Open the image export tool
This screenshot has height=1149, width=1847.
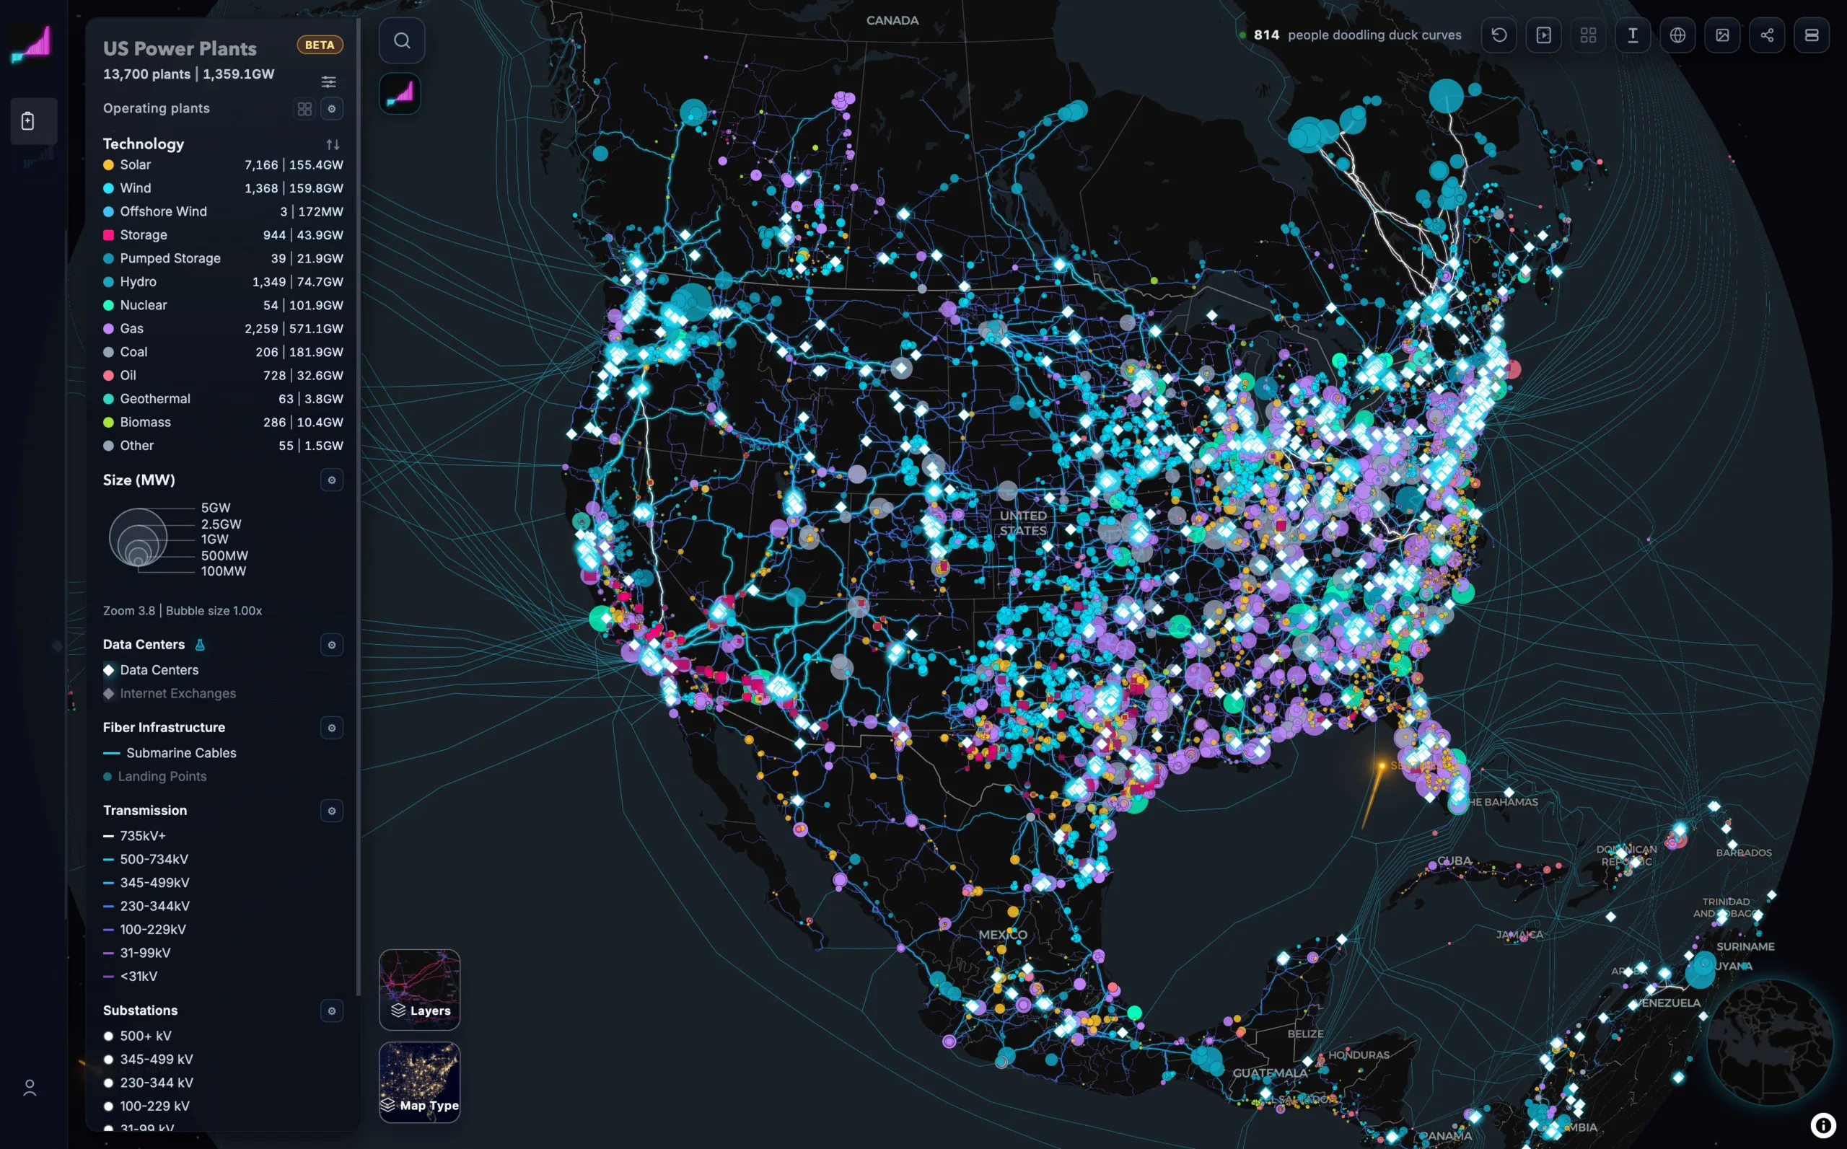coord(1722,35)
